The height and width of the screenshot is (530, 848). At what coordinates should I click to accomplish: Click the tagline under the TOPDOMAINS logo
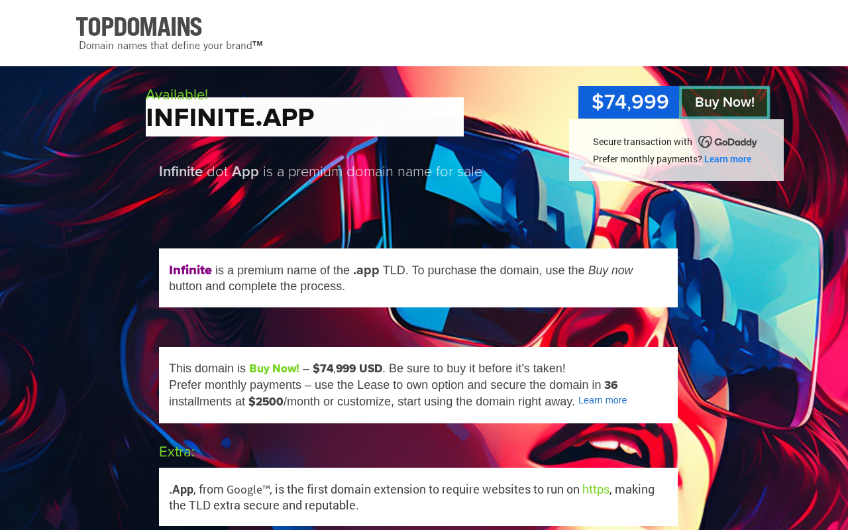tap(170, 46)
